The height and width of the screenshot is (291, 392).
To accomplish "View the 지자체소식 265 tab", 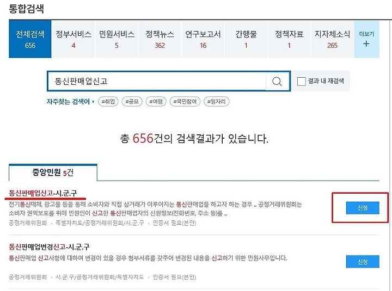I will (x=332, y=39).
